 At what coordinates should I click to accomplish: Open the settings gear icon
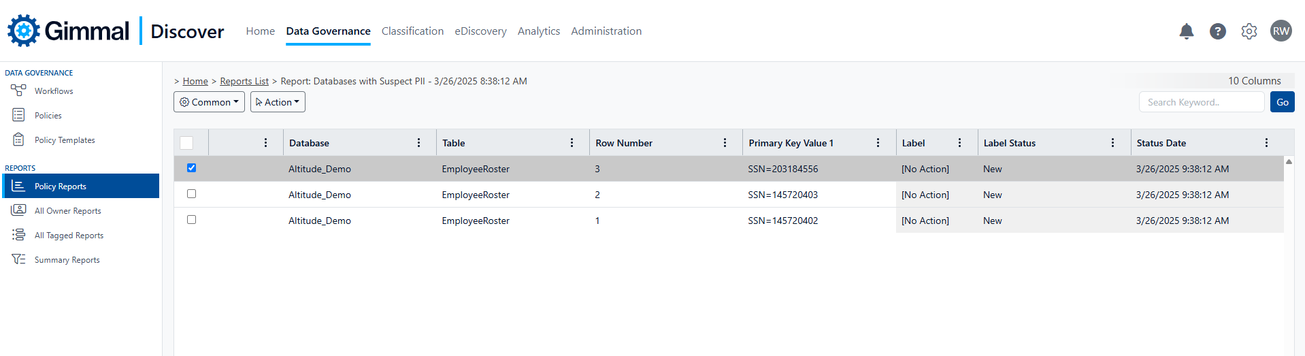[x=1249, y=31]
